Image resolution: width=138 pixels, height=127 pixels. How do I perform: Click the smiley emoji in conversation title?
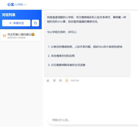pyautogui.click(x=33, y=34)
